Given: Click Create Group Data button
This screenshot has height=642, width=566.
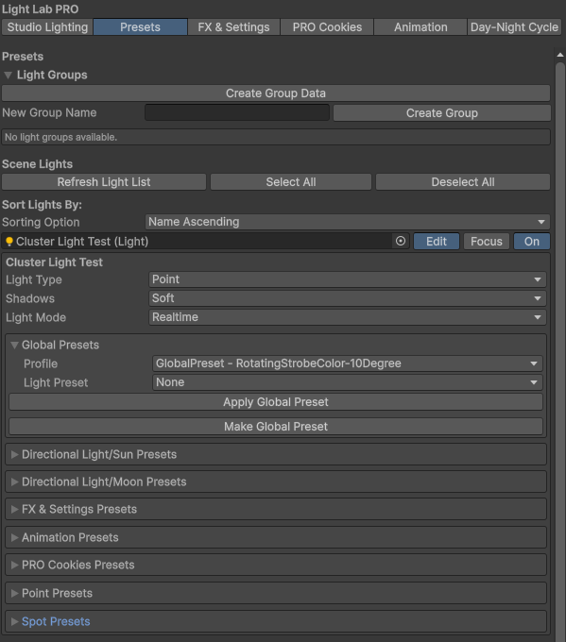Looking at the screenshot, I should click(x=275, y=93).
